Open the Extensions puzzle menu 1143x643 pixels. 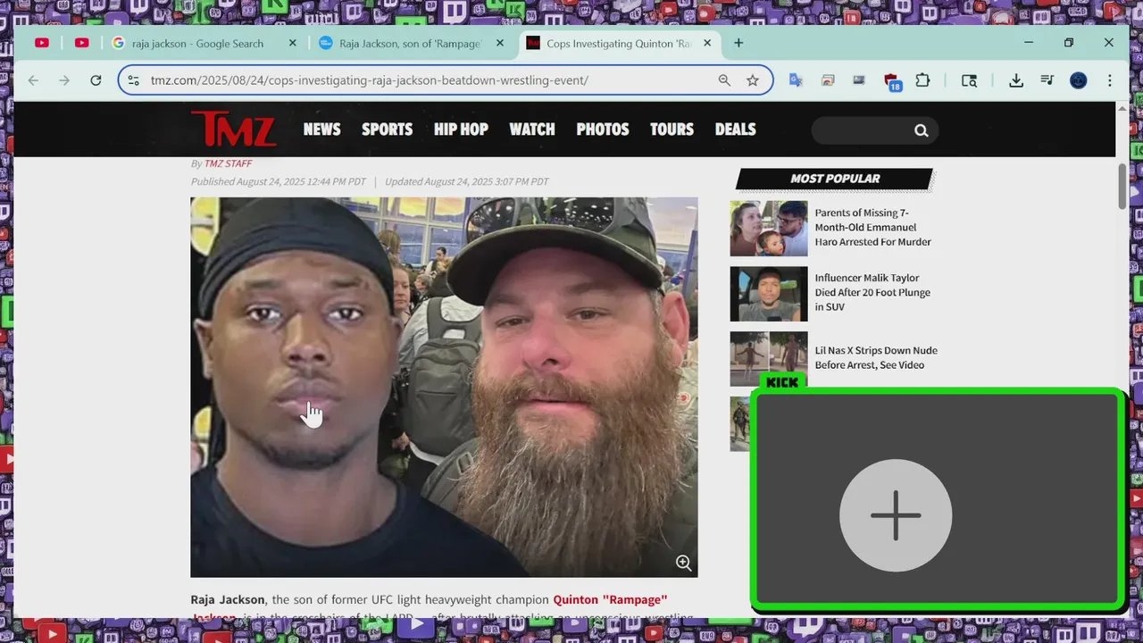[x=923, y=80]
